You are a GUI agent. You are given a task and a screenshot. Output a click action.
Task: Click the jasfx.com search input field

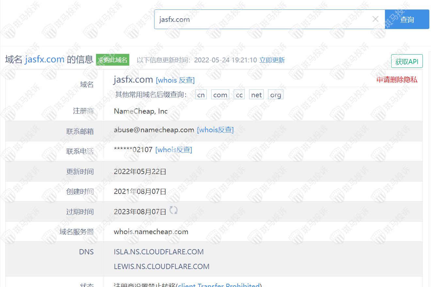[261, 19]
